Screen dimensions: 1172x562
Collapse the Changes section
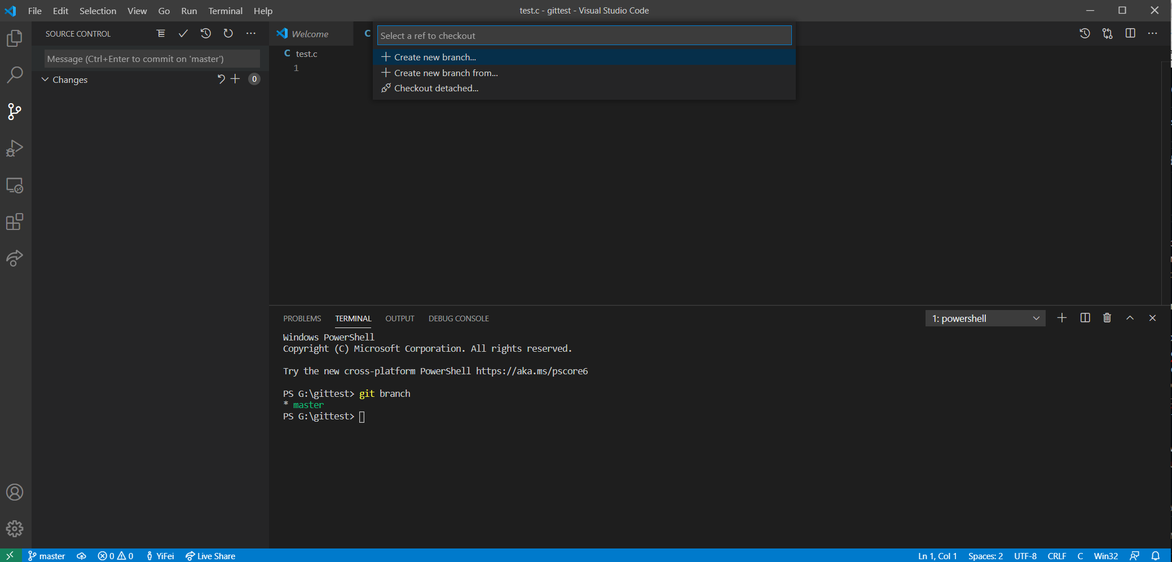pos(46,79)
